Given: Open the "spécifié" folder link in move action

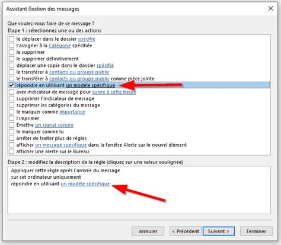Looking at the screenshot, I should tap(87, 39).
